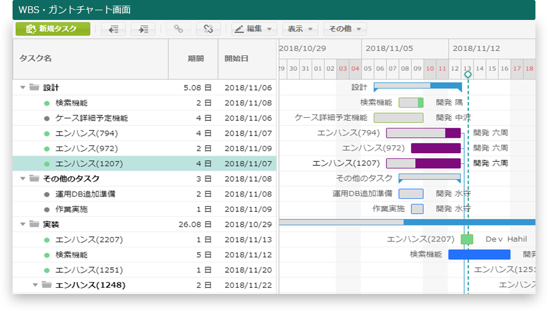The image size is (548, 311).
Task: Click the 期間 column header
Action: point(194,59)
